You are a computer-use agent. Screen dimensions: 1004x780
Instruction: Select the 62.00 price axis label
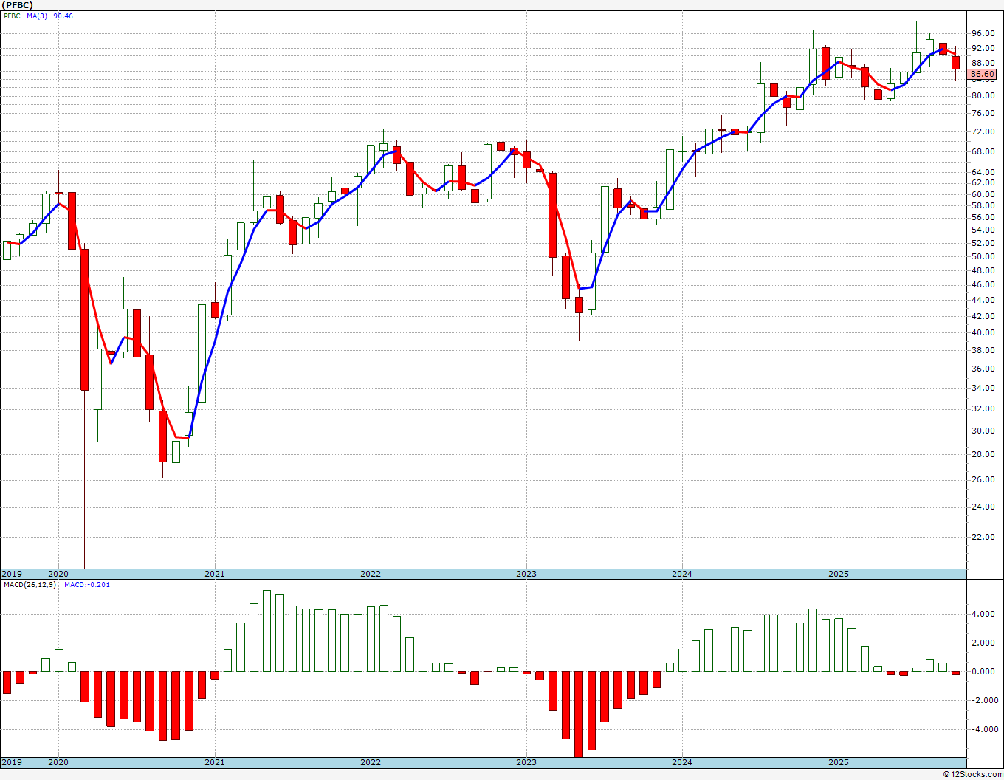[983, 182]
